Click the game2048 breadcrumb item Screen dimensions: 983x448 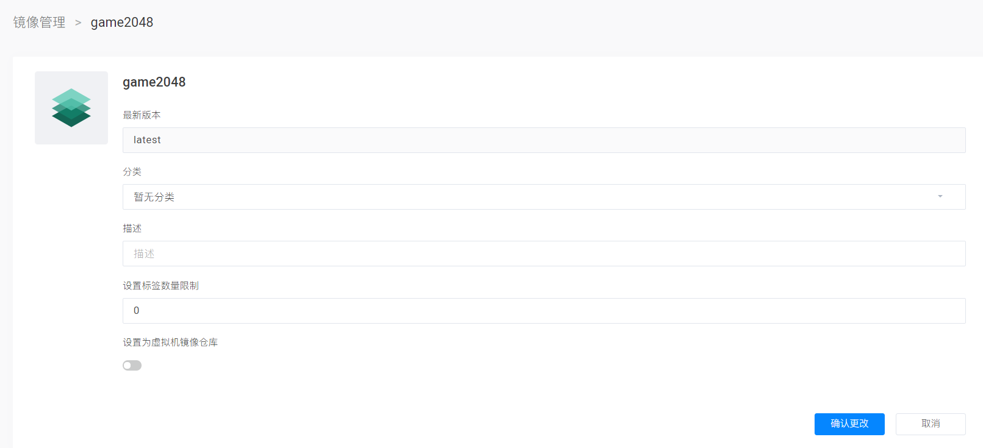pyautogui.click(x=122, y=23)
